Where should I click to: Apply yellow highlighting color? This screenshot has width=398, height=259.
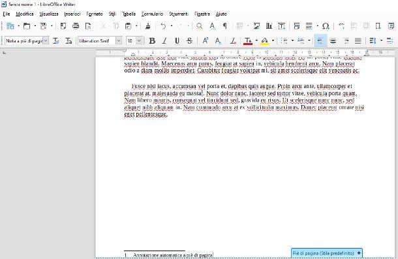[x=264, y=40]
